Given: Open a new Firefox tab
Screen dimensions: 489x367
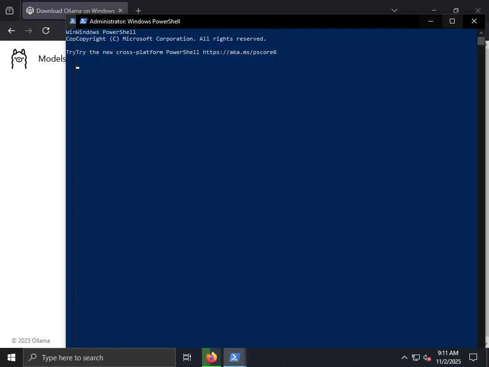Looking at the screenshot, I should (138, 11).
